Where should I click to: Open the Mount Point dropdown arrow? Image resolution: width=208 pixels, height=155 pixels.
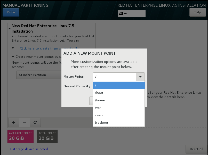140,77
